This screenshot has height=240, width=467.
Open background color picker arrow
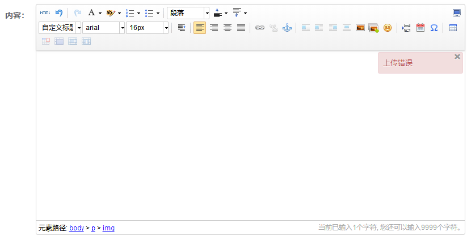pos(119,13)
